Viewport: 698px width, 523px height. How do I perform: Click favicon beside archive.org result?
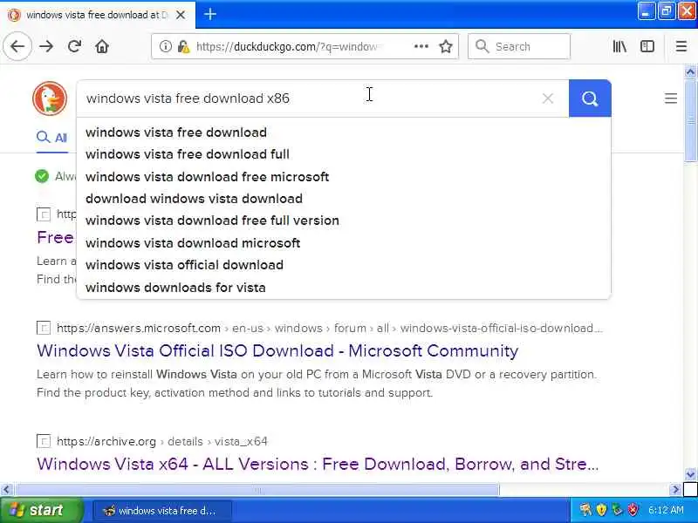[43, 441]
